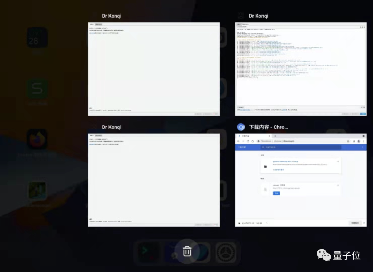Open the Chromium 下载内容 window preview
The image size is (373, 272).
point(301,180)
